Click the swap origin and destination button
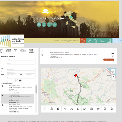 [17, 80]
